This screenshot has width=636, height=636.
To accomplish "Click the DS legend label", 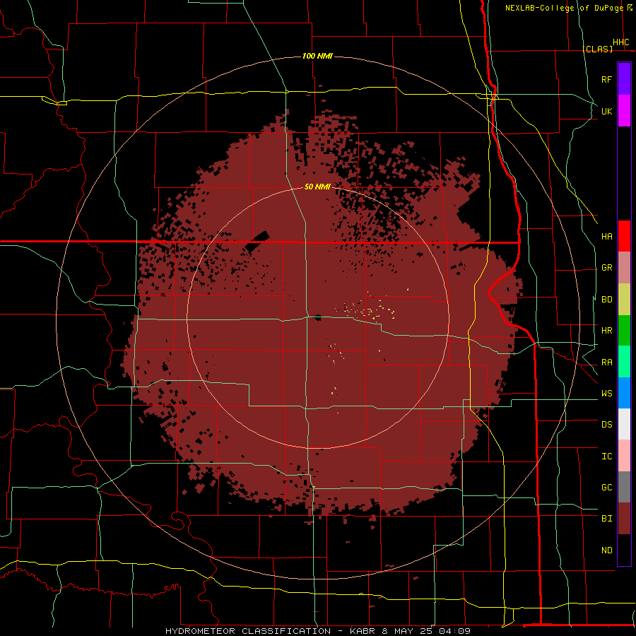I will pos(606,425).
